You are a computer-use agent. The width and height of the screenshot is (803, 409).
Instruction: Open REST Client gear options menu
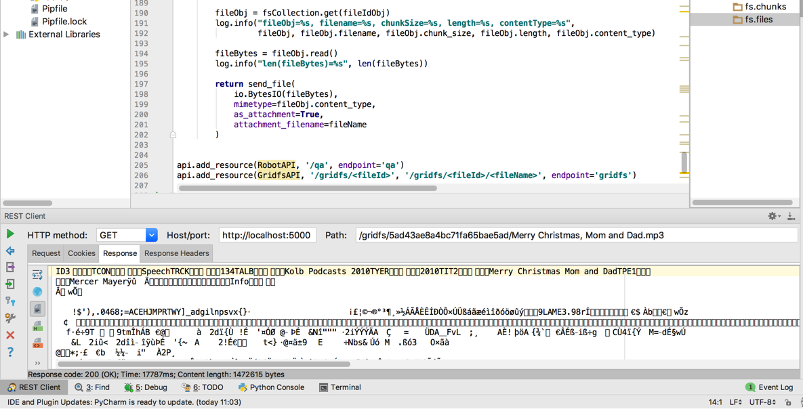click(773, 216)
